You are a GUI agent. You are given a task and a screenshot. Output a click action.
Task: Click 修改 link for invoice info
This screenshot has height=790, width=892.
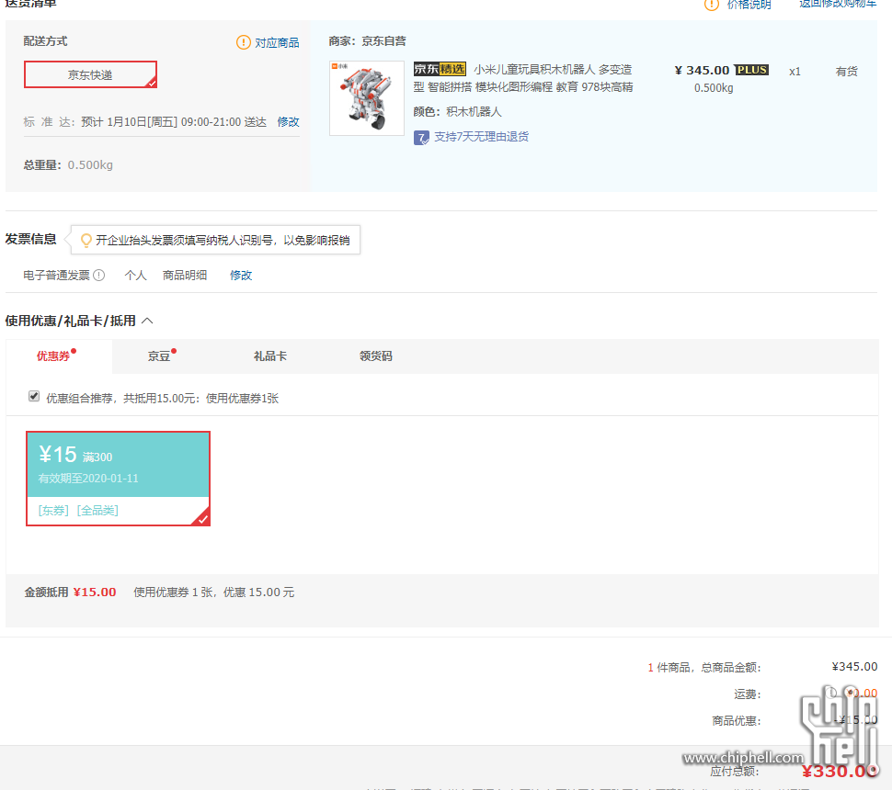click(241, 276)
